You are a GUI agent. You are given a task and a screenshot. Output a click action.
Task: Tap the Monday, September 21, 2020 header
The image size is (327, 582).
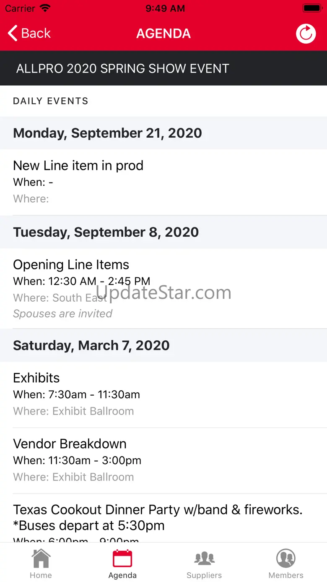(107, 133)
